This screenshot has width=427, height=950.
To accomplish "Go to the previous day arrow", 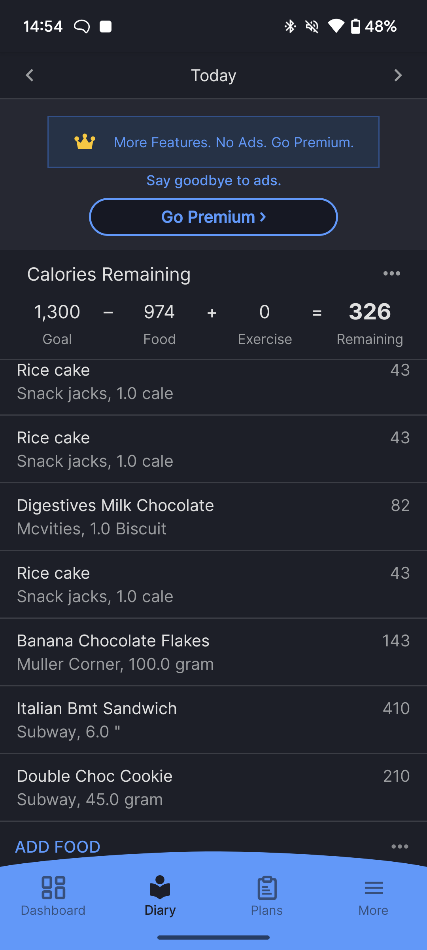I will 30,75.
